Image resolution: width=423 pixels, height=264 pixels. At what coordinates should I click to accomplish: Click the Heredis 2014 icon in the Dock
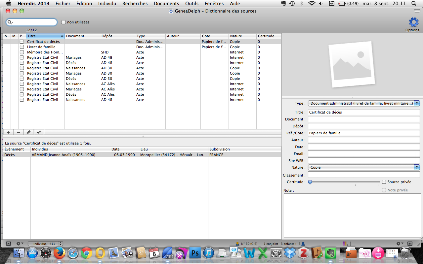(x=168, y=253)
